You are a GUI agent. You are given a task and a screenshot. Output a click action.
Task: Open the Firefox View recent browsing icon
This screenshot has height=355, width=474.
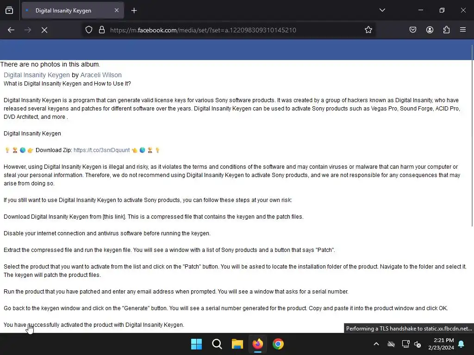click(x=9, y=11)
